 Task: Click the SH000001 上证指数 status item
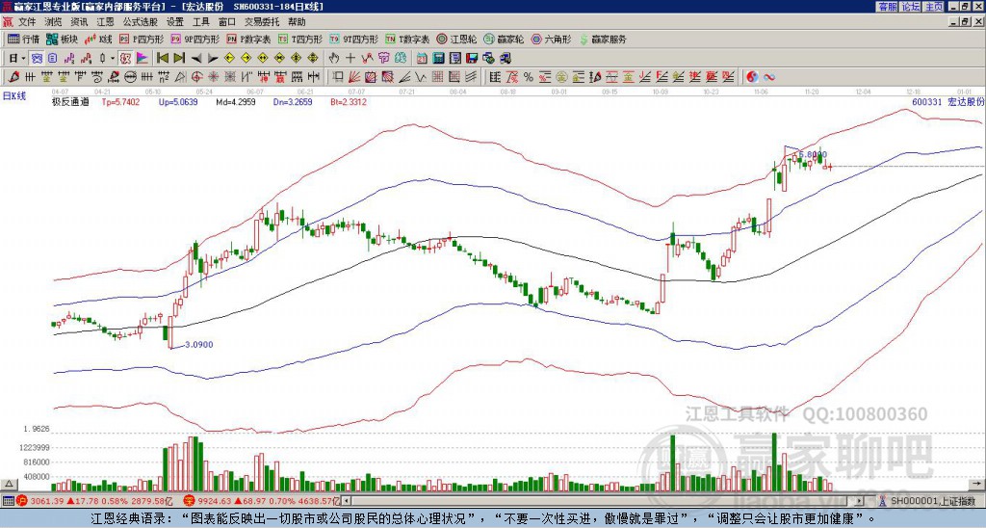coord(927,501)
